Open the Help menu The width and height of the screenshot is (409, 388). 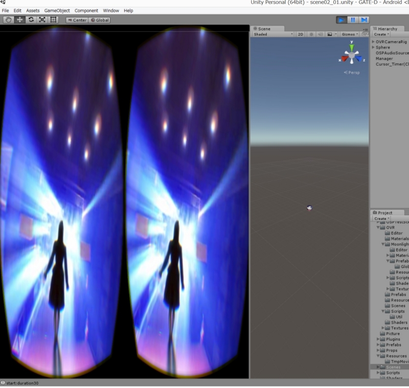128,11
